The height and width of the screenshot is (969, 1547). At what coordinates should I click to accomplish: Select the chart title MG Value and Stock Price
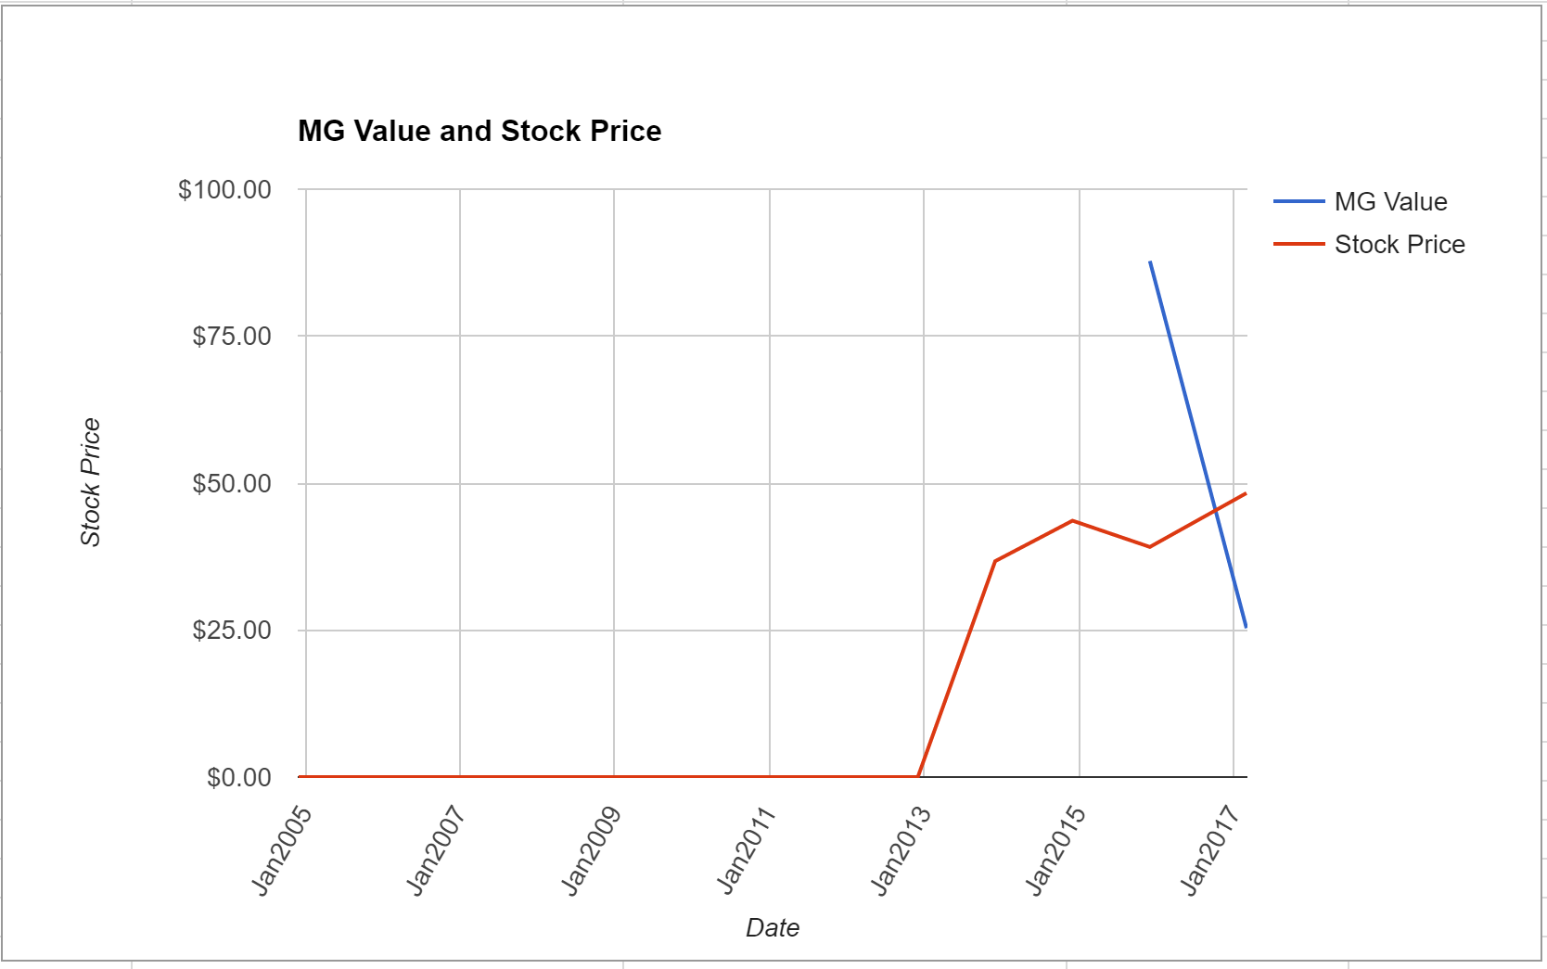point(479,131)
